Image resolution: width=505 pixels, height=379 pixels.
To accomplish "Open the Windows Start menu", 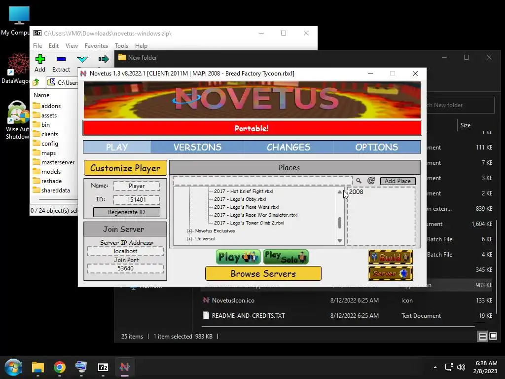I will tap(13, 367).
